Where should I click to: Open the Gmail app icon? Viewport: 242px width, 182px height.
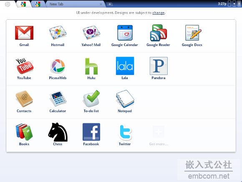coord(24,33)
